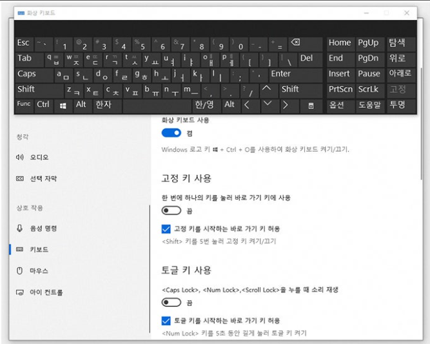Click the closed captions icon in the sidebar

[x=20, y=179]
